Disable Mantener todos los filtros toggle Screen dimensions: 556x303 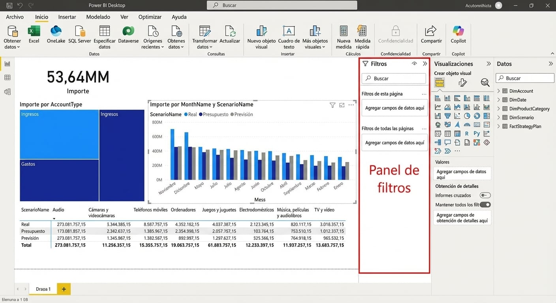pos(485,204)
